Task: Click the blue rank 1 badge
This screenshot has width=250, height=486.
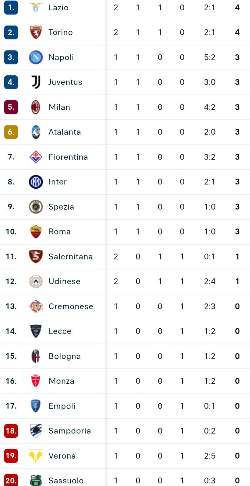Action: 11,7
